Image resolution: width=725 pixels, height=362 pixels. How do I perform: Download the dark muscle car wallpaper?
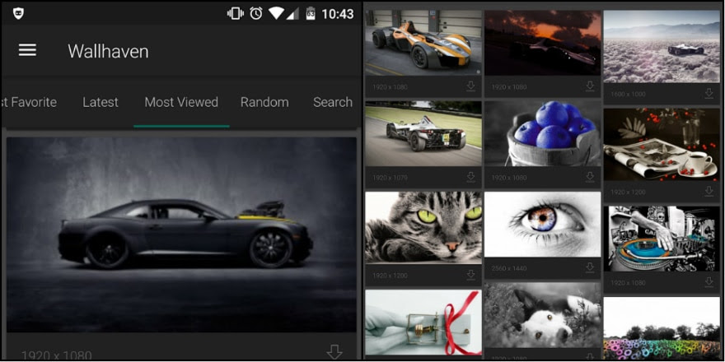pos(334,353)
